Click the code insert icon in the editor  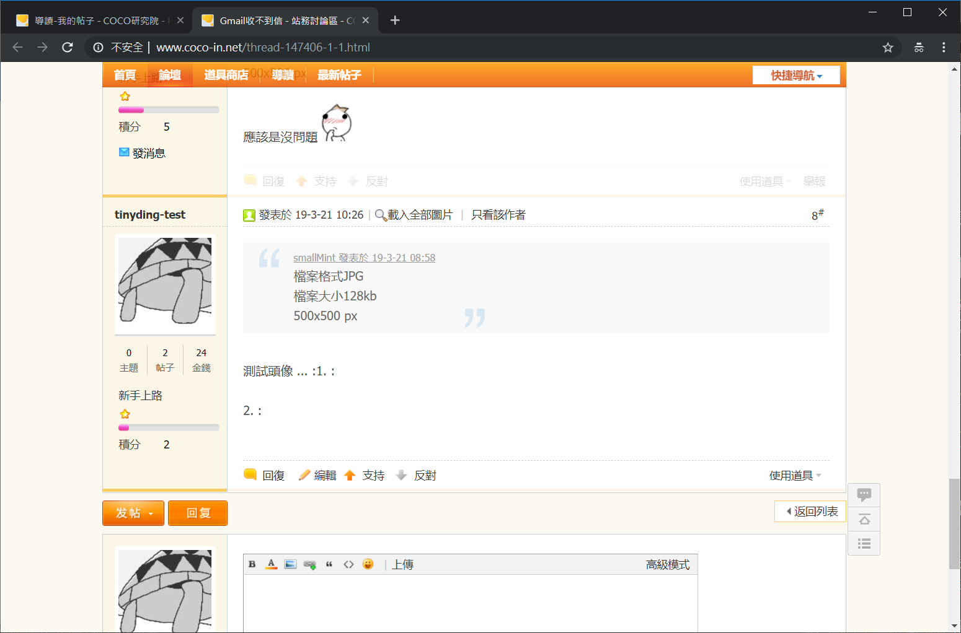[348, 564]
